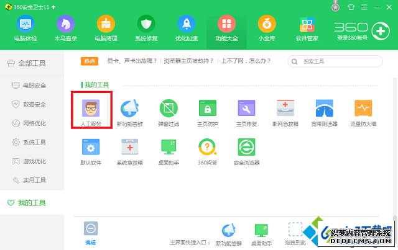The height and width of the screenshot is (250, 398).
Task: Select 系统工具 category
Action: 32,142
